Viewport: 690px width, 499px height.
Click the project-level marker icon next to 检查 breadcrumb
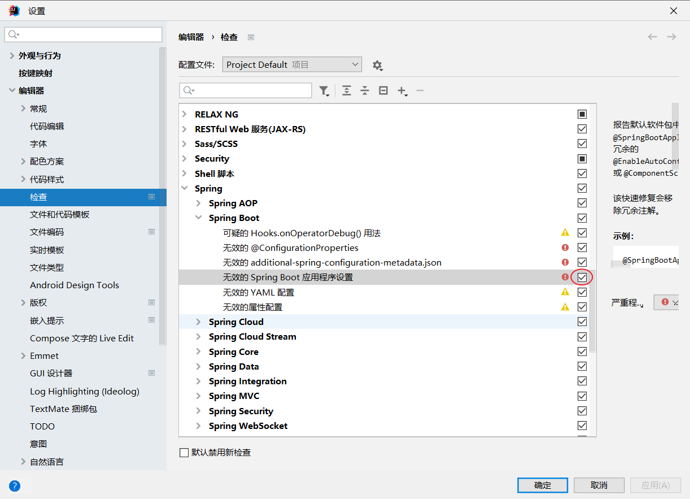point(251,37)
